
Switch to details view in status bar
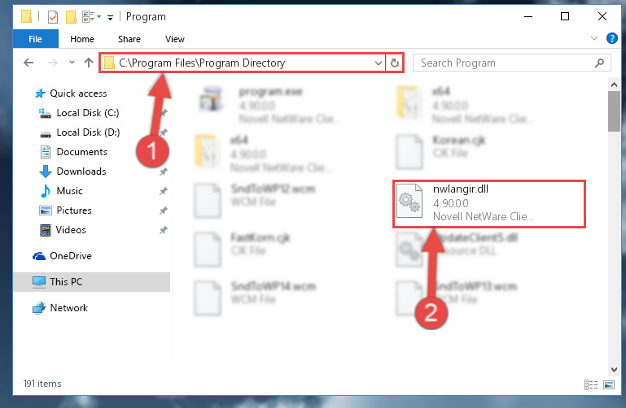[591, 384]
